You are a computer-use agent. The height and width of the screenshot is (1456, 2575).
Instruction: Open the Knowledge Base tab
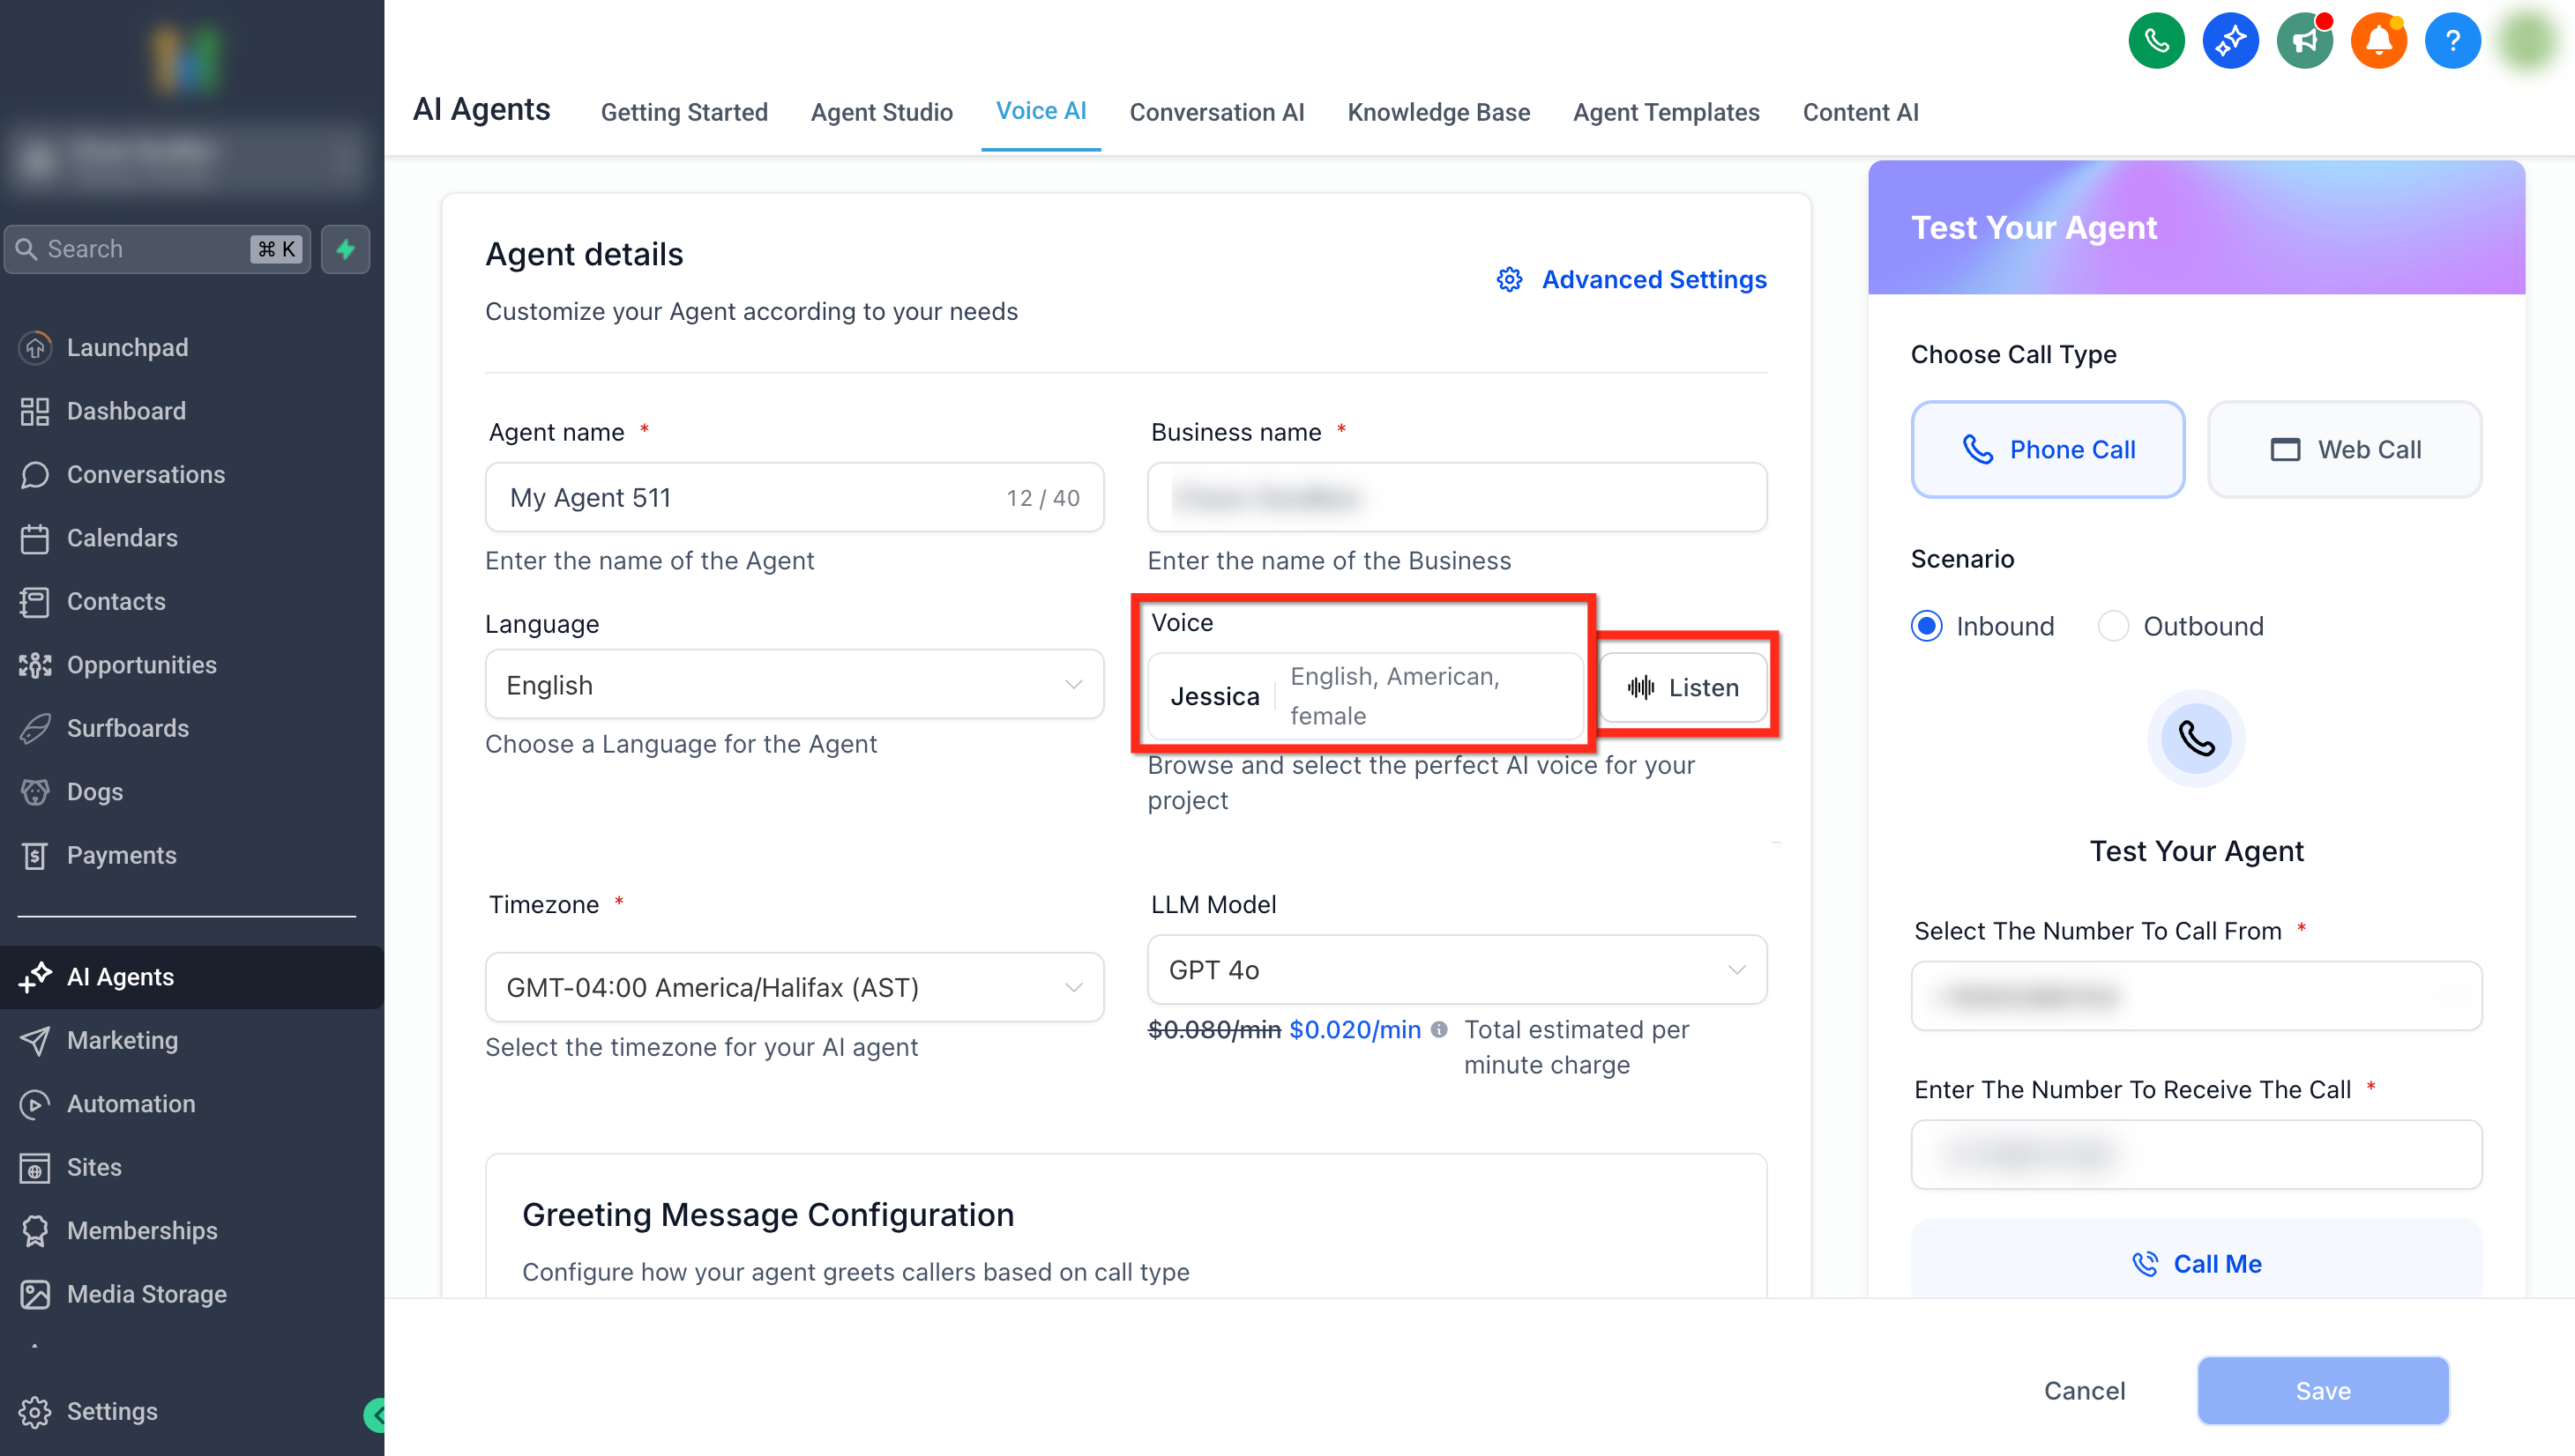[1437, 112]
